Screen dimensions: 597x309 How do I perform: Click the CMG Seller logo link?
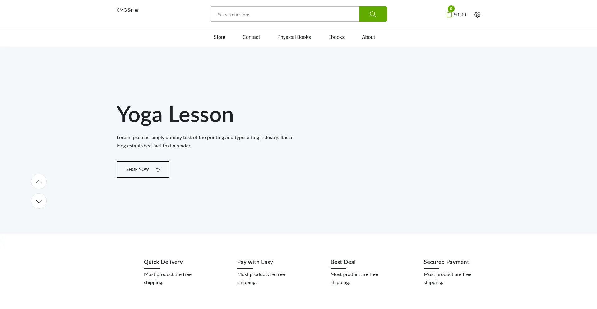(x=127, y=10)
